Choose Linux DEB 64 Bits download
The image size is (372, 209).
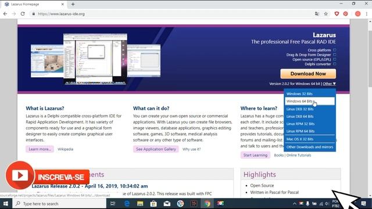[310, 116]
